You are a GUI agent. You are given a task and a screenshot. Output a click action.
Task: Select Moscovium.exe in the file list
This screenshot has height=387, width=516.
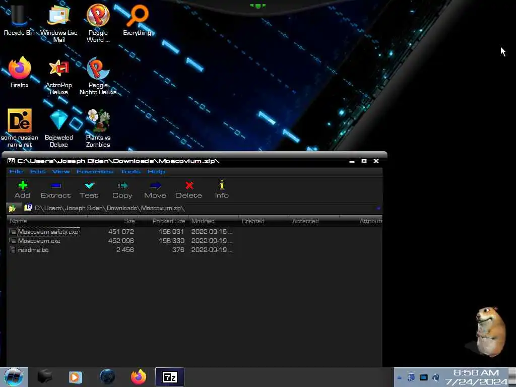39,241
